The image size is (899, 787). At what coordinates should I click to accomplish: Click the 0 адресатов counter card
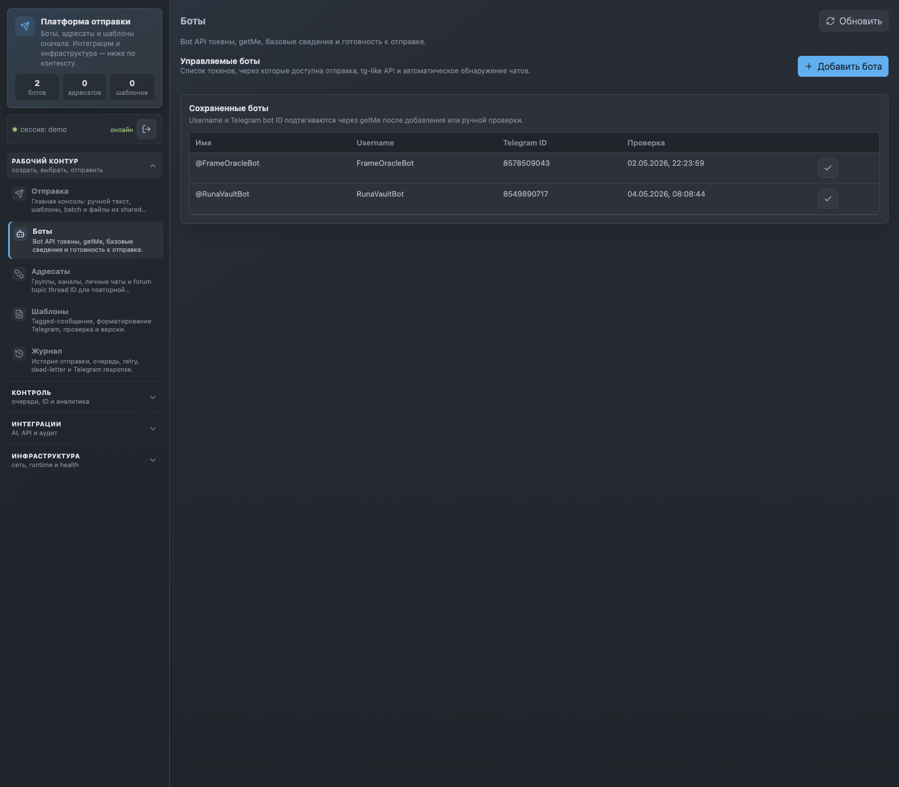[x=84, y=87]
